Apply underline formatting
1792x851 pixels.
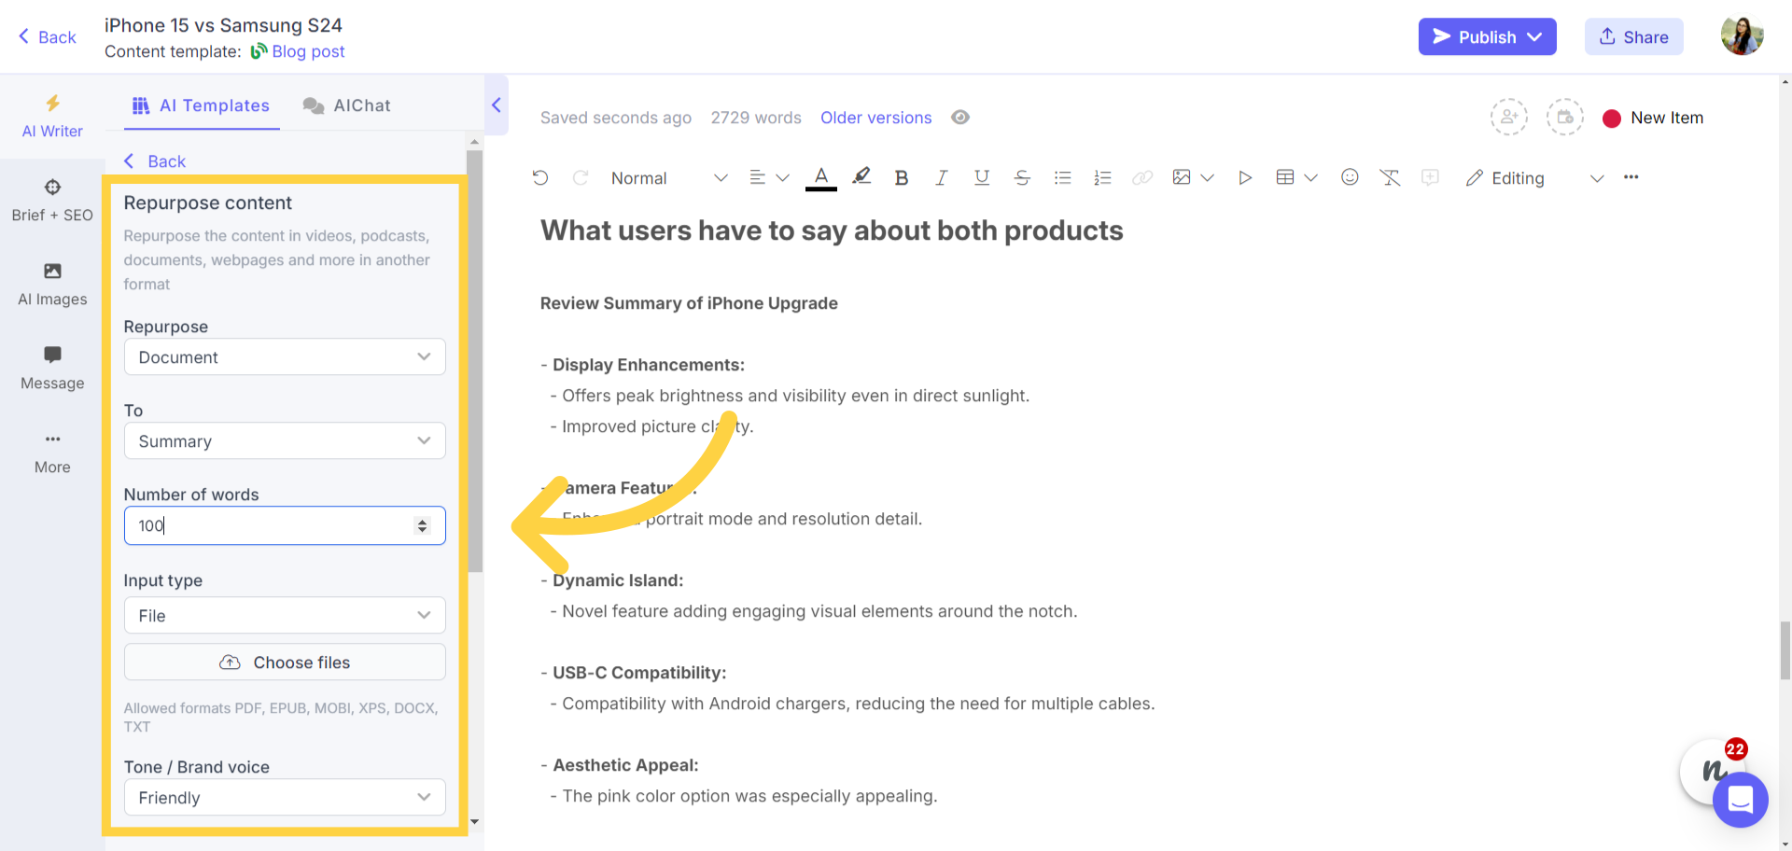(981, 177)
